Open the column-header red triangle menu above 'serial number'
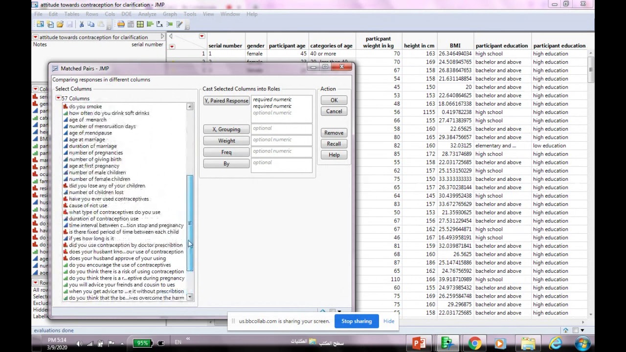 (201, 37)
